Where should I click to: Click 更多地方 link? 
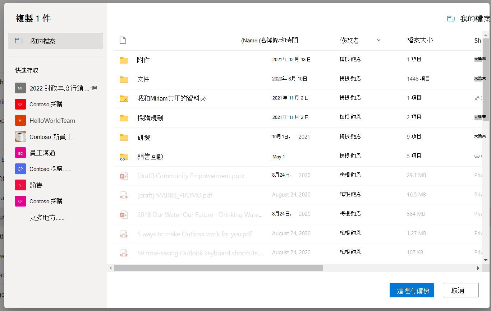[47, 218]
